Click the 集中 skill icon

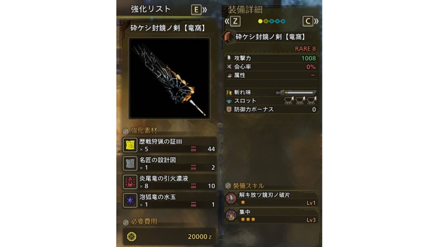click(x=231, y=215)
